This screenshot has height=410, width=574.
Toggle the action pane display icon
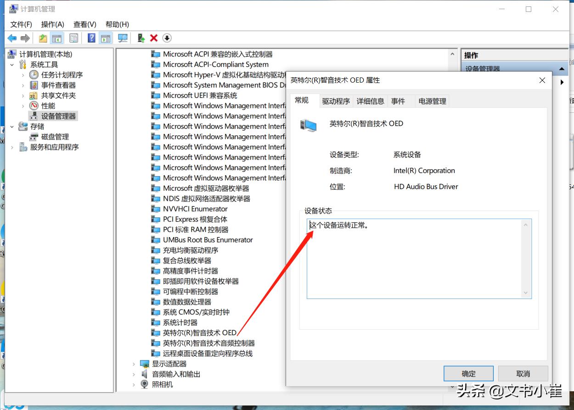pos(106,38)
